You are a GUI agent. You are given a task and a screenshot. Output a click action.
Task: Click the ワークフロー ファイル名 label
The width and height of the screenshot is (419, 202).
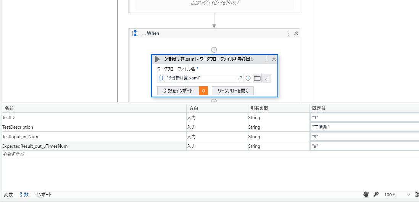click(x=176, y=69)
